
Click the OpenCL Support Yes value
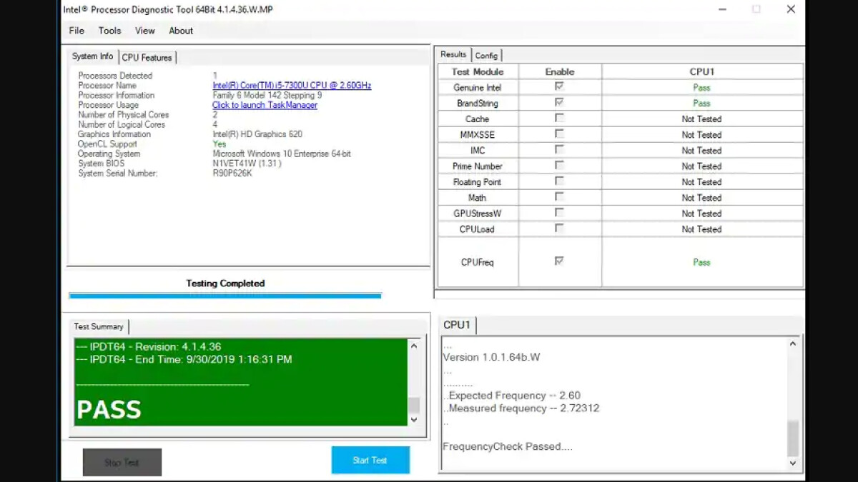(220, 144)
